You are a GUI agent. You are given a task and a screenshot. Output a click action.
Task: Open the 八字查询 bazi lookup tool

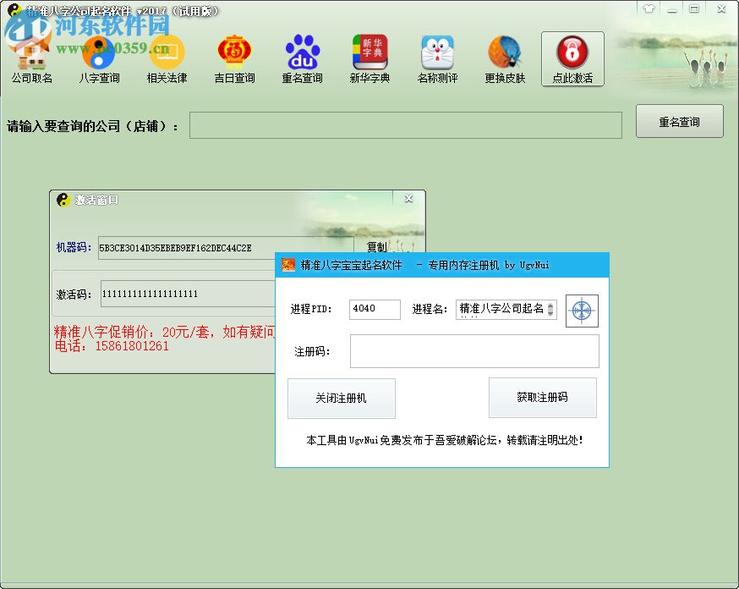point(99,58)
